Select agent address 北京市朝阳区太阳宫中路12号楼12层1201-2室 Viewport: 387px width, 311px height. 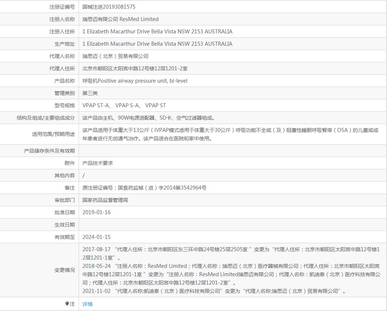(x=135, y=69)
